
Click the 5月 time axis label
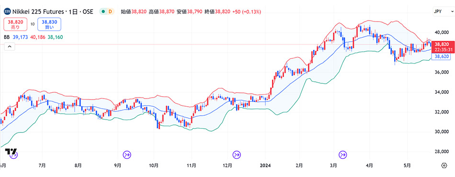pos(408,166)
